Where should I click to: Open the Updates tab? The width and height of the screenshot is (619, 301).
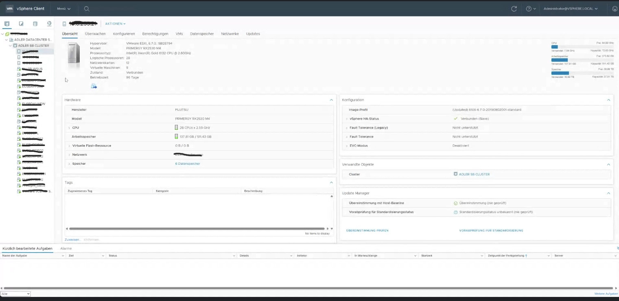(253, 34)
